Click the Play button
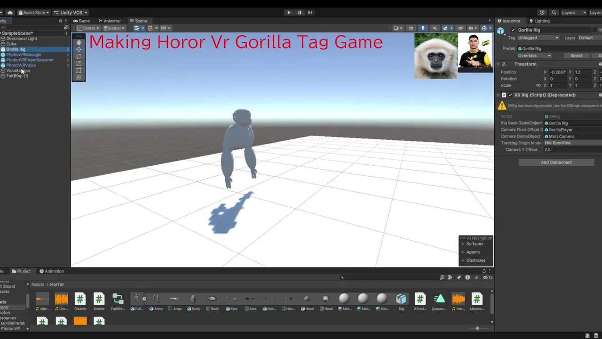This screenshot has height=339, width=602. 289,13
